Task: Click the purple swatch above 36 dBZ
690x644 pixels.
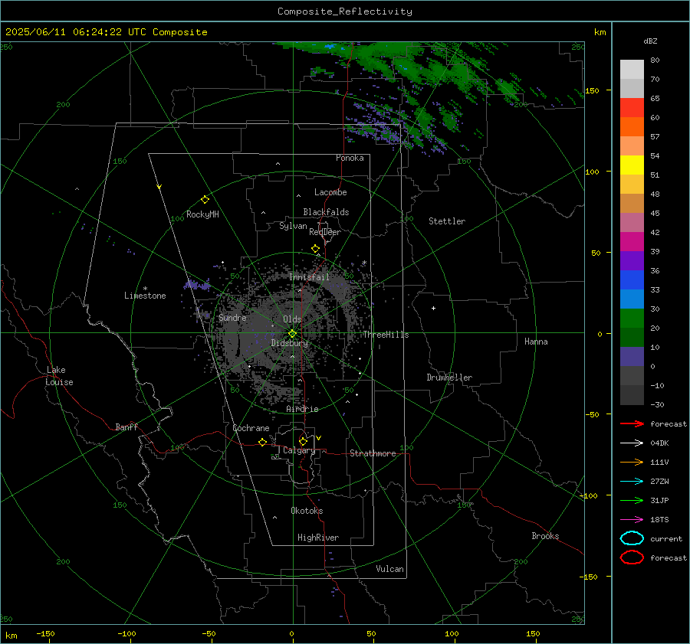Action: coord(632,260)
